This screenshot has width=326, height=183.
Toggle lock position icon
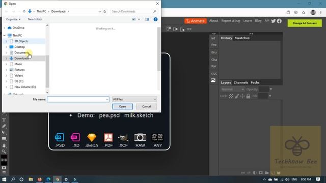pyautogui.click(x=242, y=96)
